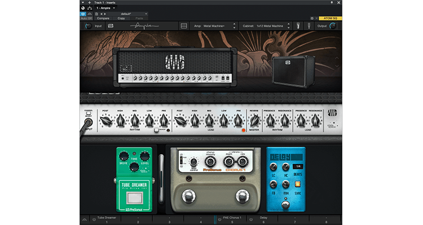The image size is (423, 225).
Task: Toggle the plugin power bypass button
Action: point(83,13)
